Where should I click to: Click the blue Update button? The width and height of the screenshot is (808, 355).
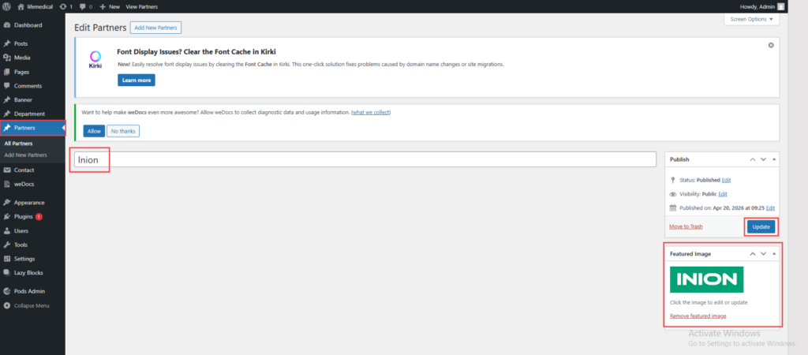[x=761, y=226]
